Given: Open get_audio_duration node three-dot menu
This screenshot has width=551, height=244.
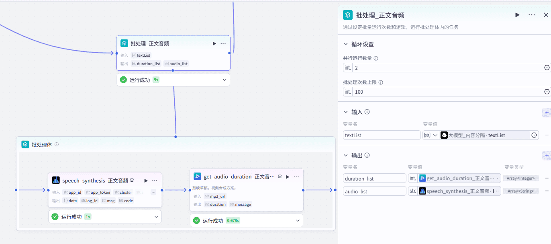Looking at the screenshot, I should click(x=296, y=176).
